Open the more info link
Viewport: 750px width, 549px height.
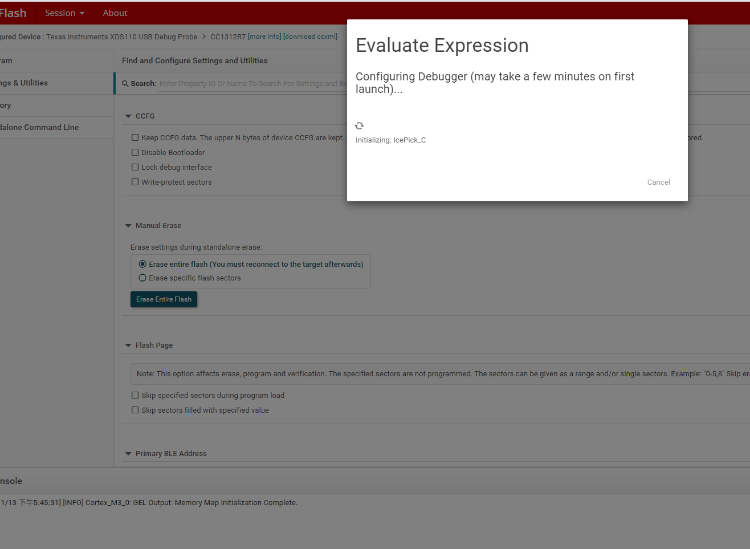(x=264, y=36)
